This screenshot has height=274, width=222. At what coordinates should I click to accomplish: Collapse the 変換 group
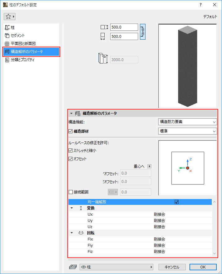[x=72, y=208]
